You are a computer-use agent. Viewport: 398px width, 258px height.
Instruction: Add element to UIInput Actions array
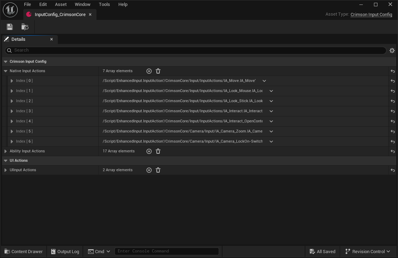[149, 170]
